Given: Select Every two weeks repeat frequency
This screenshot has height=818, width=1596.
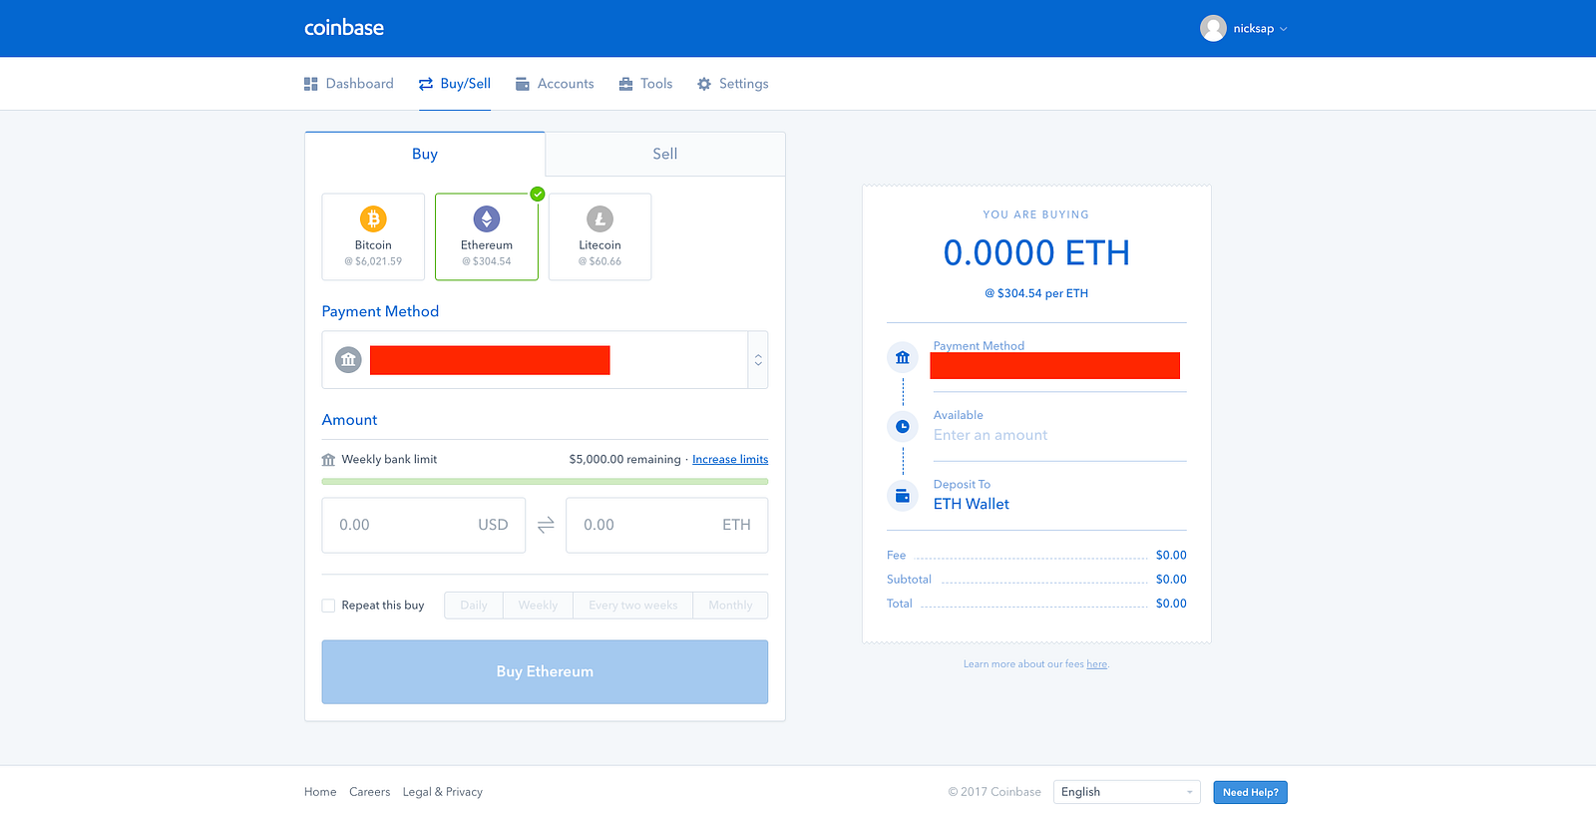Looking at the screenshot, I should coord(633,606).
